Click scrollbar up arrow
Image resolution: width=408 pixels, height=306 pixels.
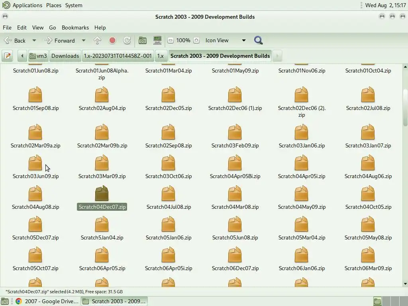(x=405, y=67)
